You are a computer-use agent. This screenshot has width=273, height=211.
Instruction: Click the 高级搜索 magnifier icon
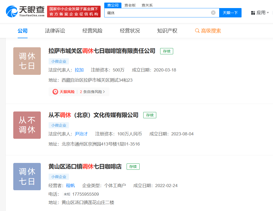coord(197,31)
